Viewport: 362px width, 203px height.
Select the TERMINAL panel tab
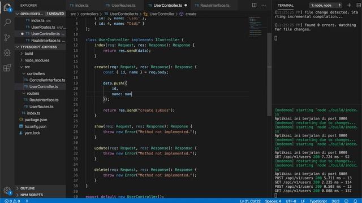pos(286,5)
